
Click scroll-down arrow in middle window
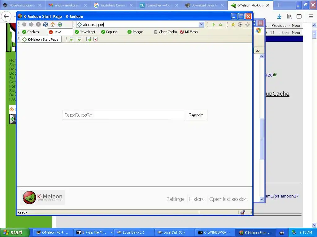pos(262,199)
